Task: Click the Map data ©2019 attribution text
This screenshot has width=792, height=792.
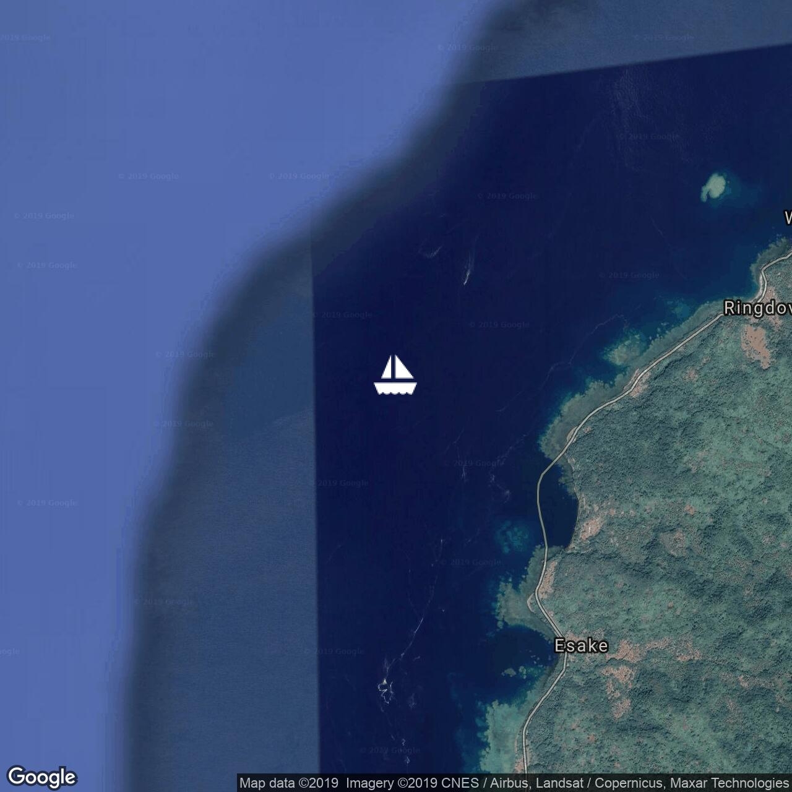Action: click(289, 783)
